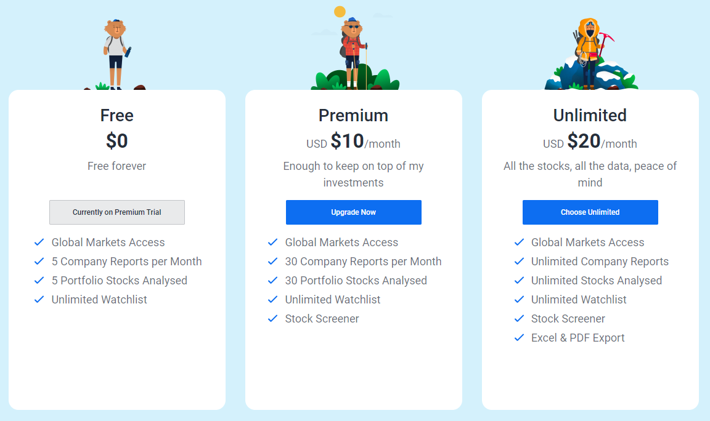Click the Choose Unlimited button
The width and height of the screenshot is (710, 421).
[x=590, y=212]
